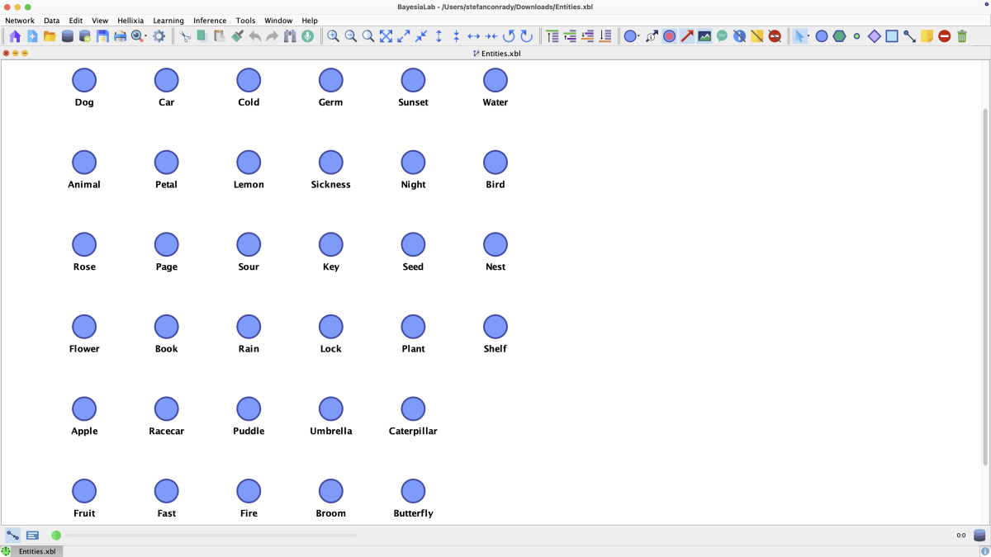Select the Caterpillar node
Image resolution: width=991 pixels, height=557 pixels.
(x=413, y=408)
